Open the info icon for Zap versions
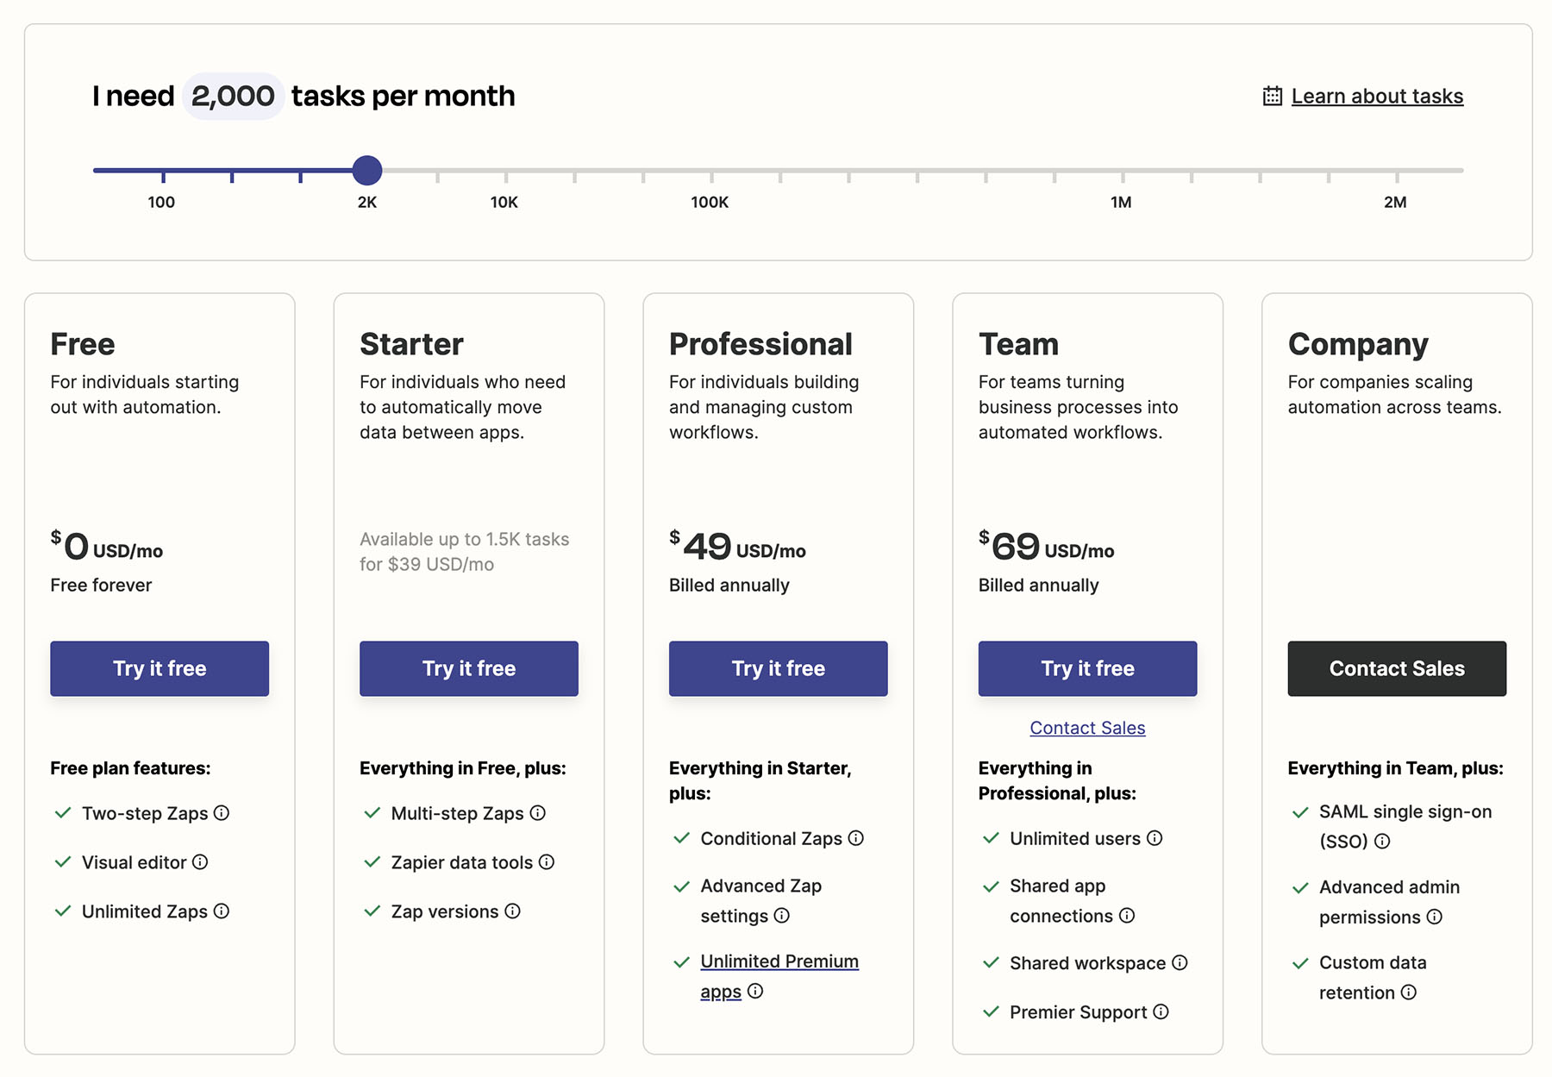The image size is (1552, 1077). [x=513, y=911]
